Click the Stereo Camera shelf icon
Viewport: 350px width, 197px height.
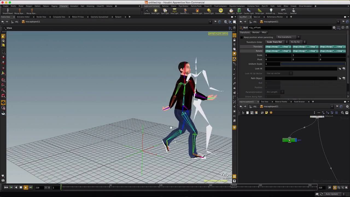click(282, 11)
